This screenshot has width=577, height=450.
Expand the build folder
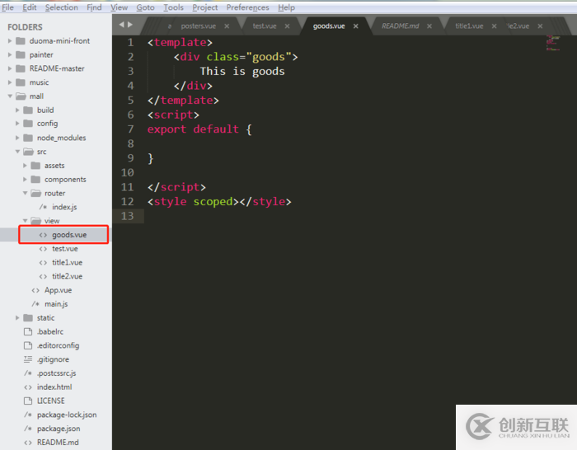click(x=17, y=110)
